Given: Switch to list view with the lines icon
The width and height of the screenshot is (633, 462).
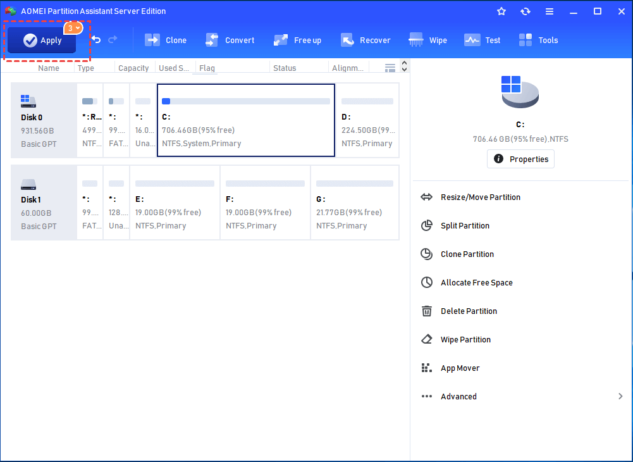Looking at the screenshot, I should click(x=390, y=68).
